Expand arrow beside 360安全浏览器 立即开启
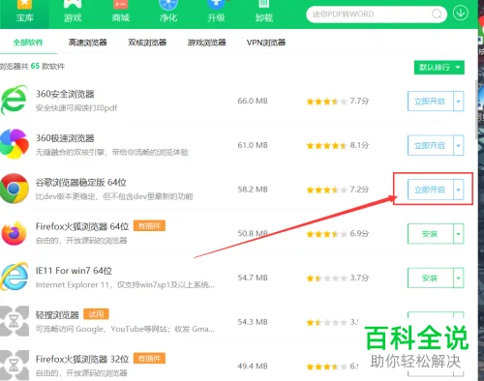 click(458, 102)
